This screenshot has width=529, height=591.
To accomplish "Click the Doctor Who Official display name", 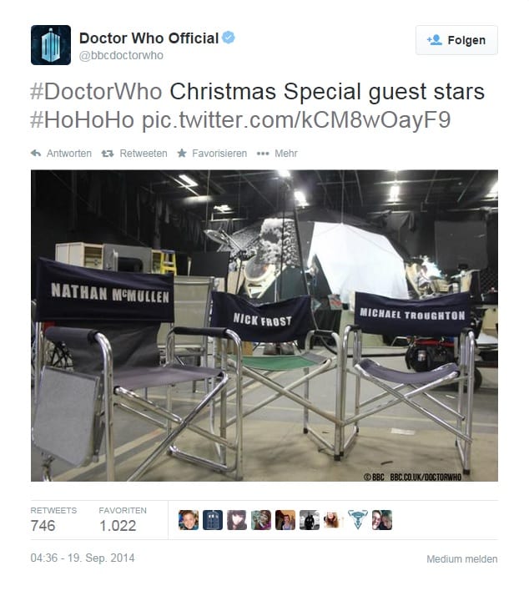I will tap(149, 38).
